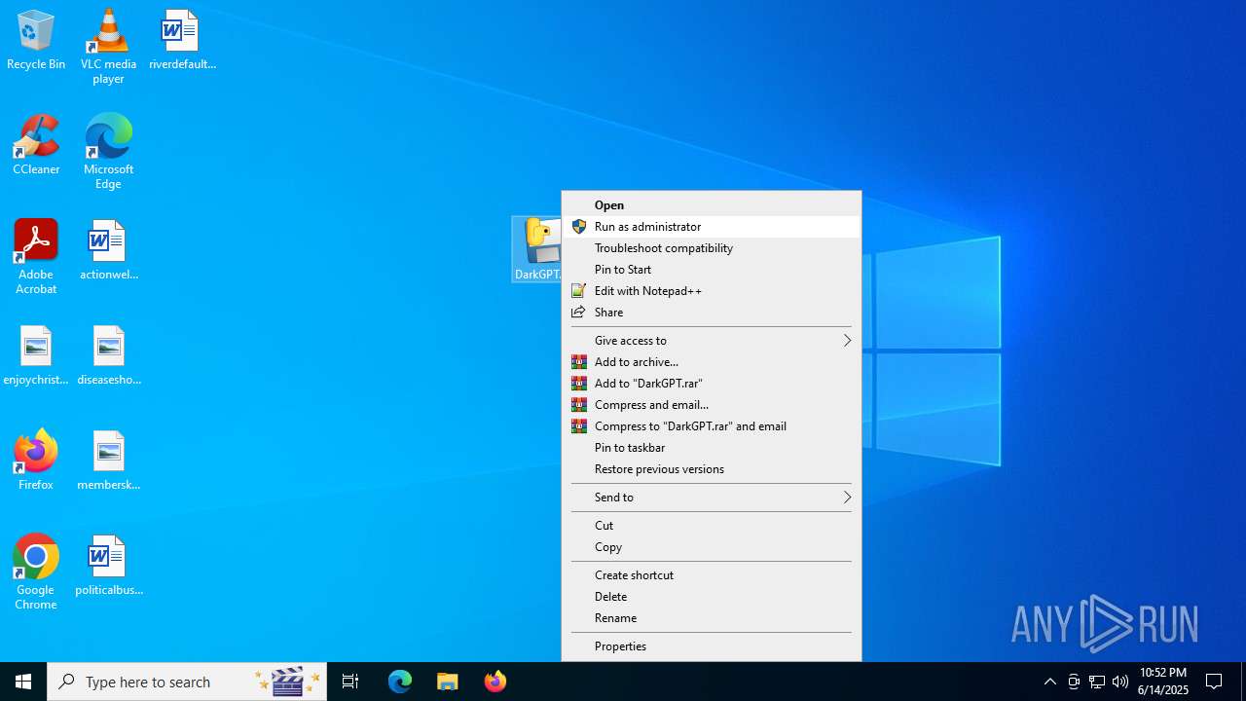1246x701 pixels.
Task: Open Firefox from the taskbar
Action: (x=495, y=682)
